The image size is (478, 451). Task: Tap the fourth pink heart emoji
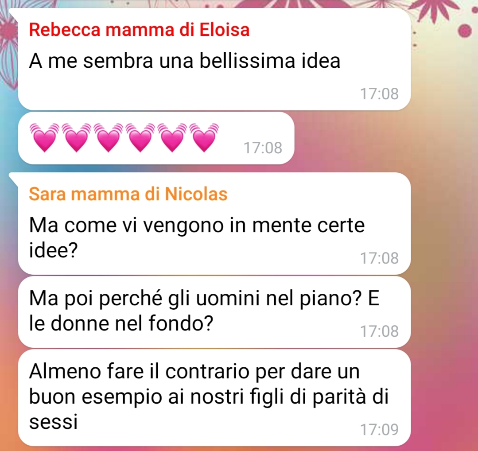pos(140,138)
